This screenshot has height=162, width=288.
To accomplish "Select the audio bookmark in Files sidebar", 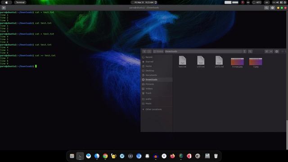I will coord(157,99).
